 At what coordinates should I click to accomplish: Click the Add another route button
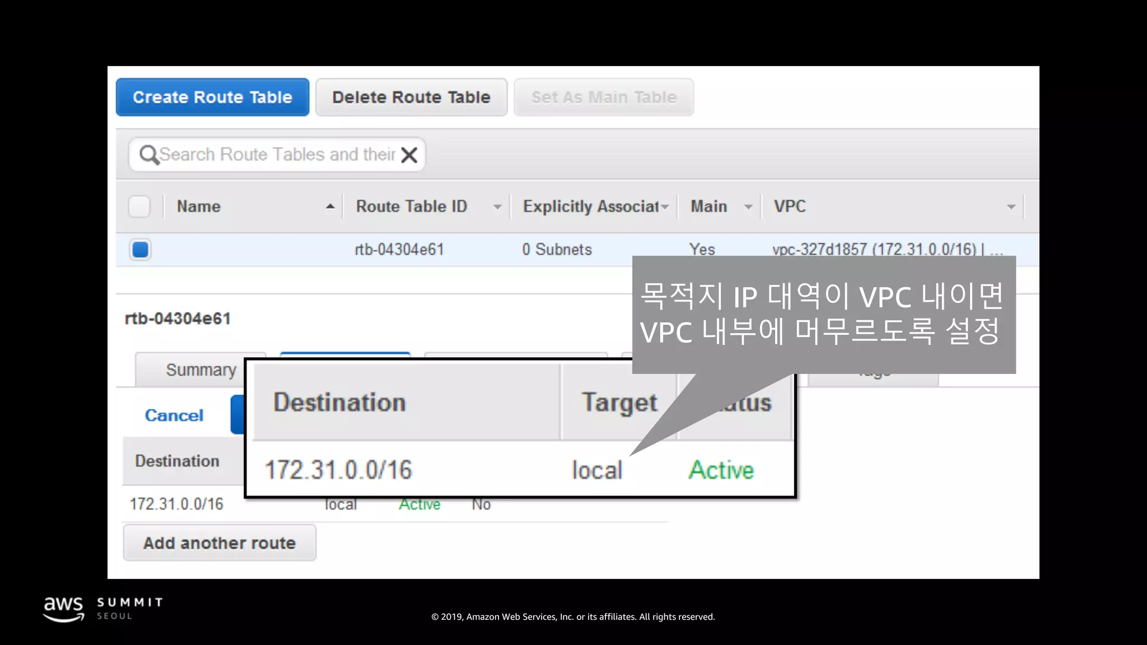[220, 543]
